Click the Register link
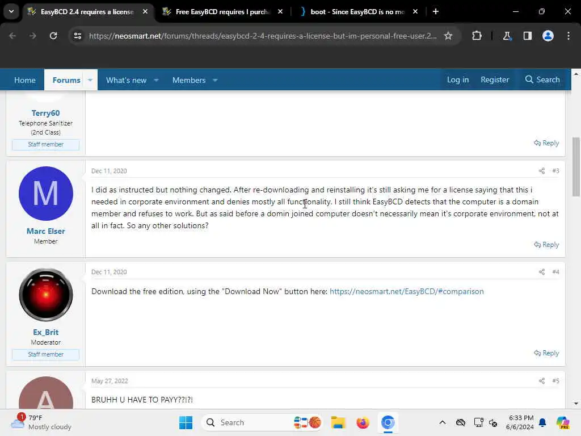 (x=495, y=79)
